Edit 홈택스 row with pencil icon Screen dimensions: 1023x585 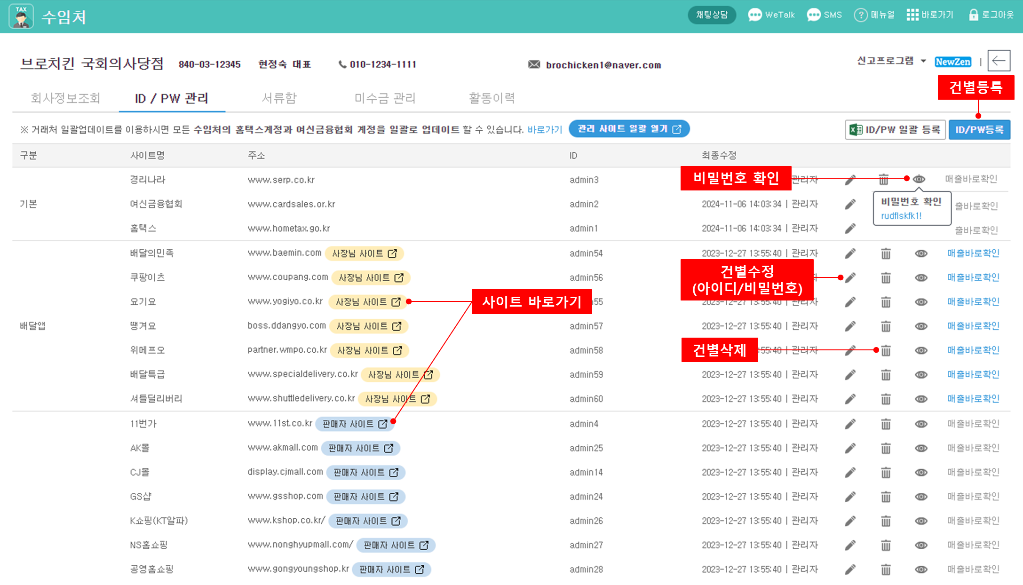(x=850, y=229)
